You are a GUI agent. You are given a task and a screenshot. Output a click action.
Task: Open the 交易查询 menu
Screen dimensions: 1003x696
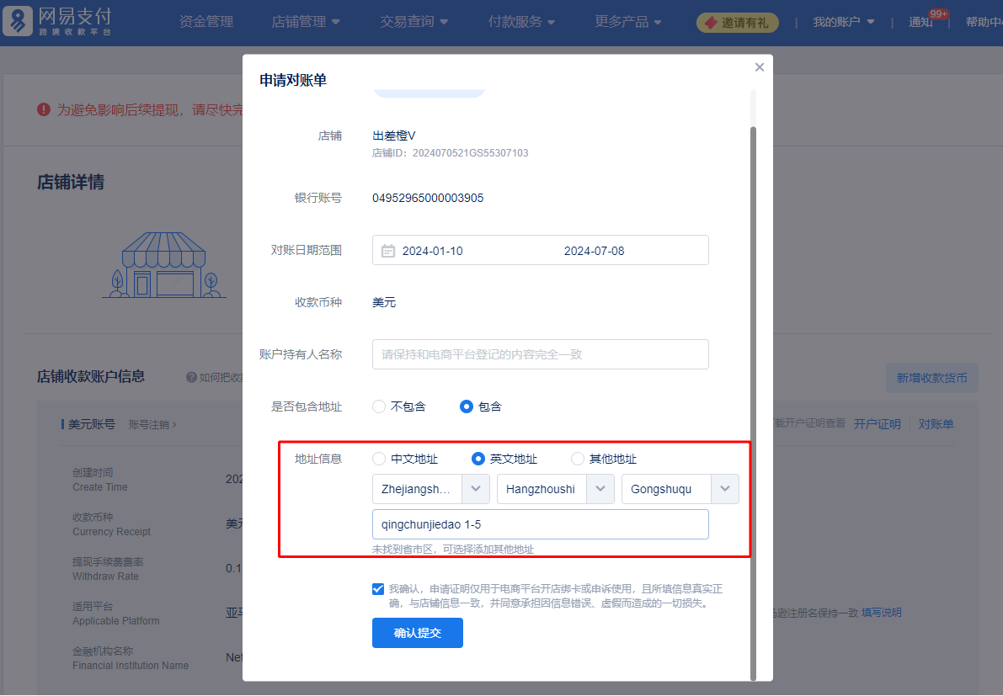pyautogui.click(x=413, y=22)
